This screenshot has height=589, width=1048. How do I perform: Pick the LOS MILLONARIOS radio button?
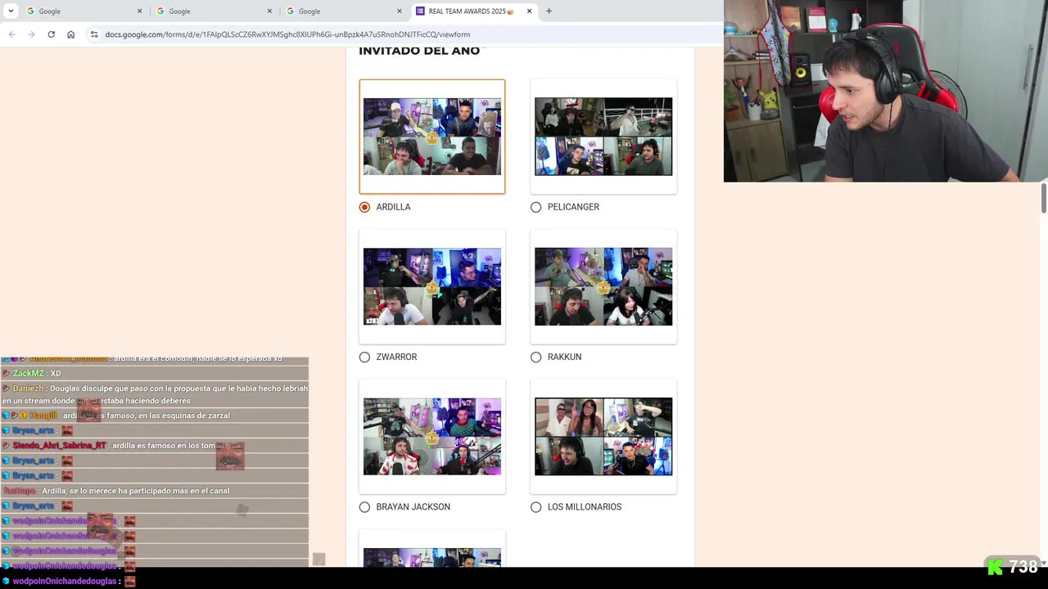[535, 507]
